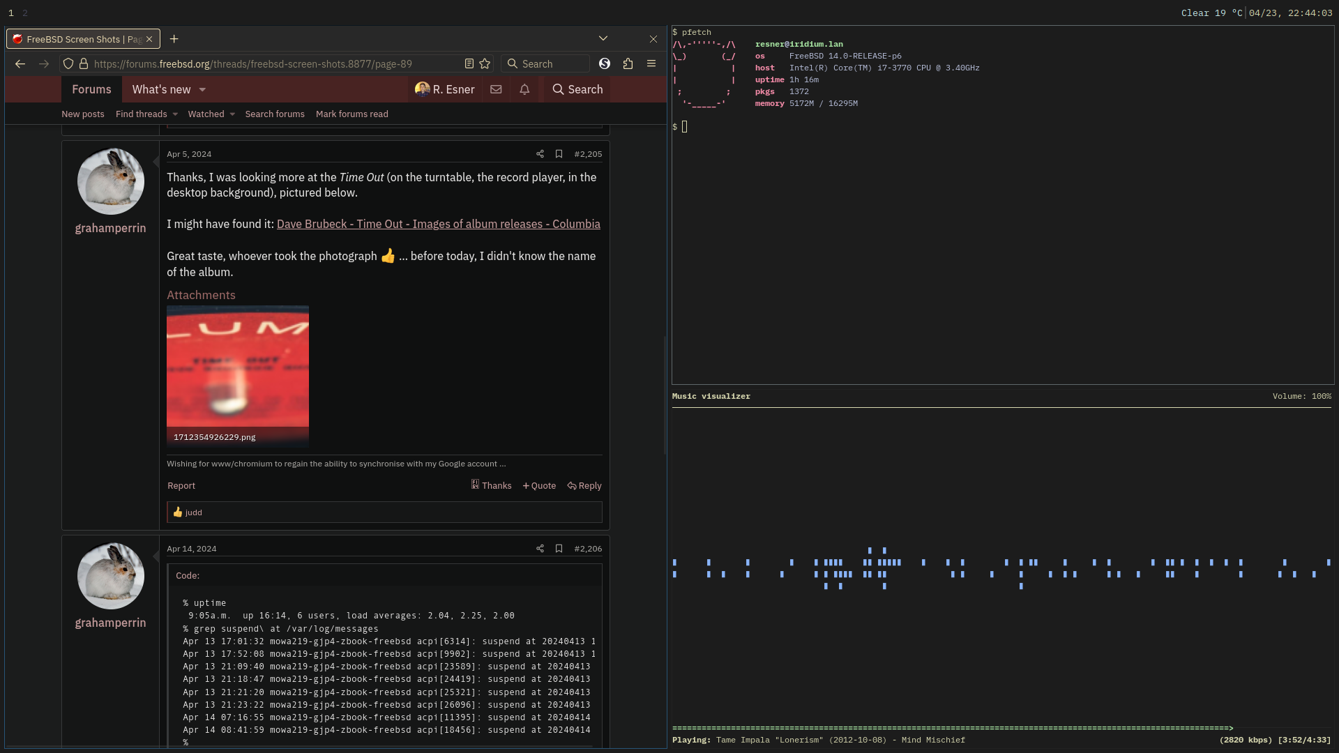The image size is (1339, 753).
Task: Open grahamperrin username on Apr 5 post
Action: click(x=111, y=228)
